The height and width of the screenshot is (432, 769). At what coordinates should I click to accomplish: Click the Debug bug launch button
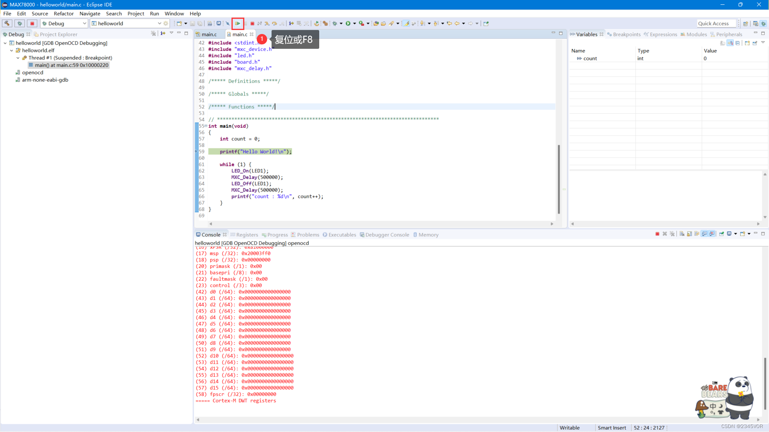point(20,24)
